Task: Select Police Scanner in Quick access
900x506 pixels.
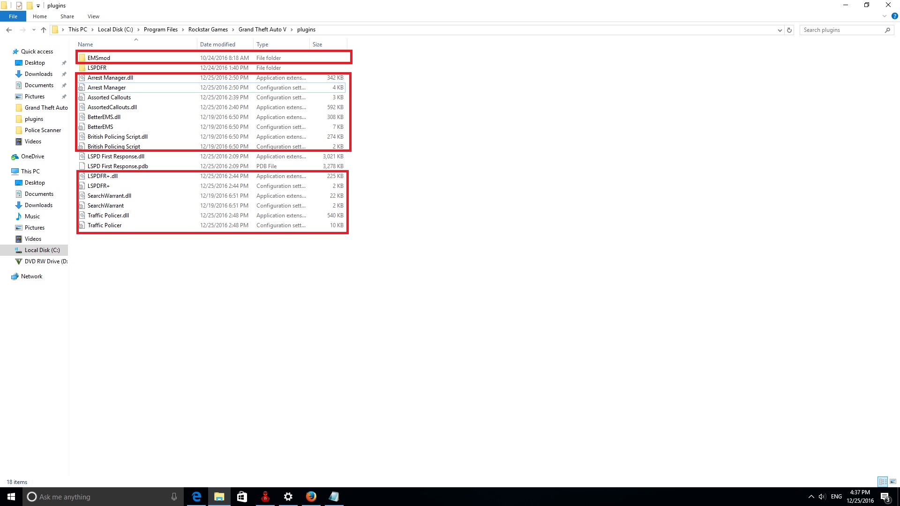Action: coord(43,130)
